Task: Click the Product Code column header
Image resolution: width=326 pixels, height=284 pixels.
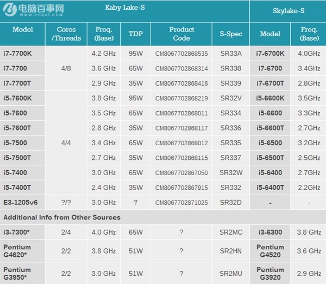Action: 181,34
